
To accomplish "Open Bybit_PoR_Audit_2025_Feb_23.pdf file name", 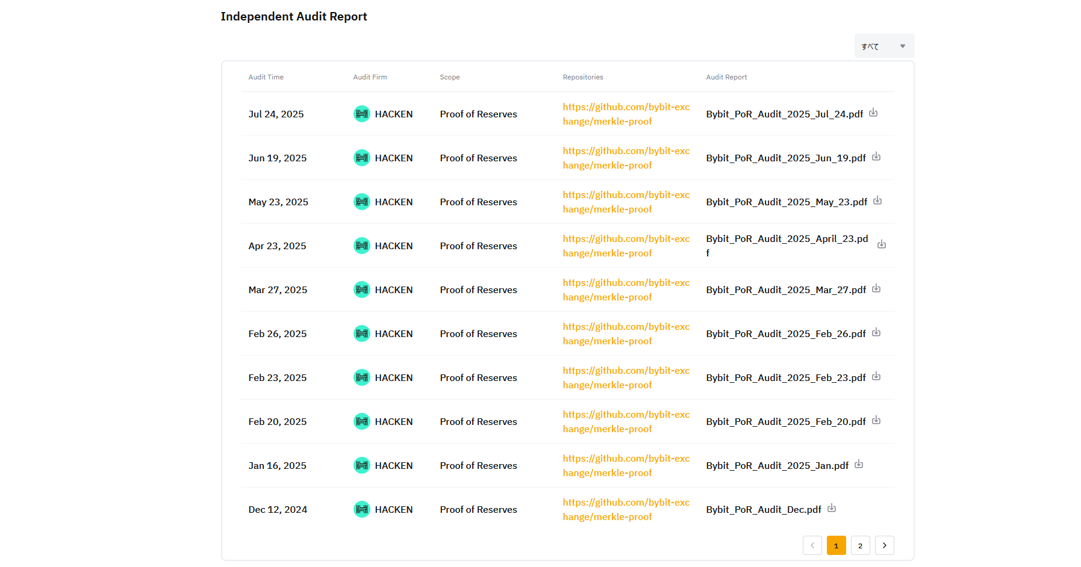I will (785, 378).
